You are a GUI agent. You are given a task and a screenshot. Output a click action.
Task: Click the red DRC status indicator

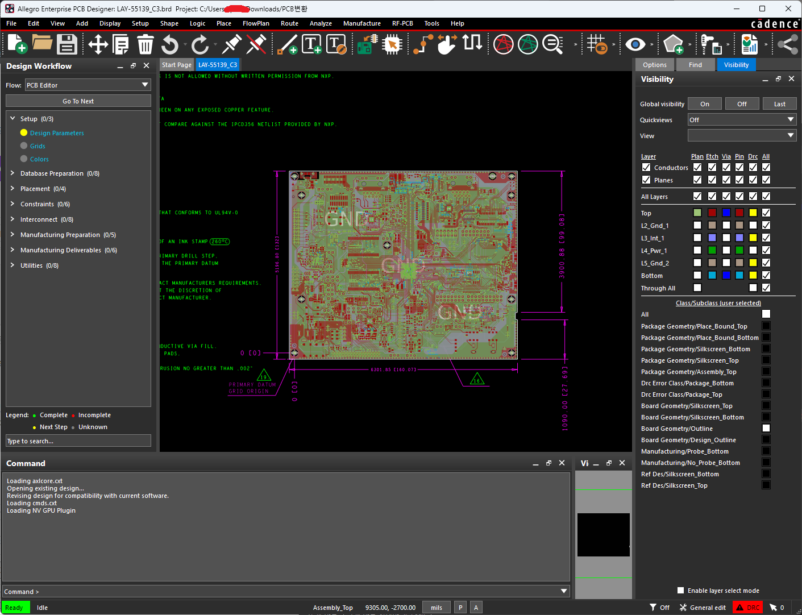tap(747, 608)
